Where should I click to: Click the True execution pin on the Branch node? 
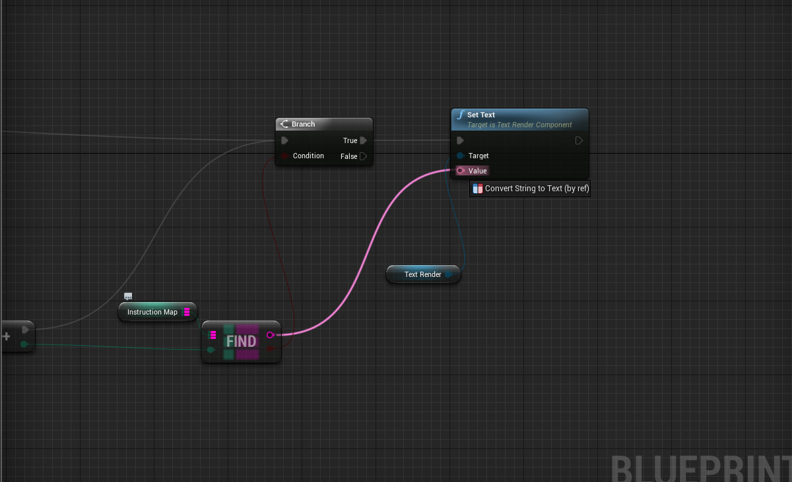click(x=363, y=140)
